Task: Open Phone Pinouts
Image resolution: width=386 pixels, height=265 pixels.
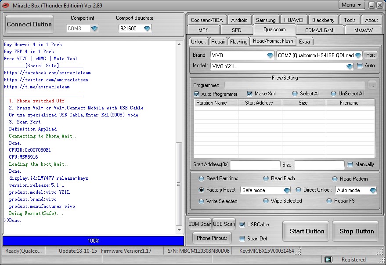Action: pos(212,238)
